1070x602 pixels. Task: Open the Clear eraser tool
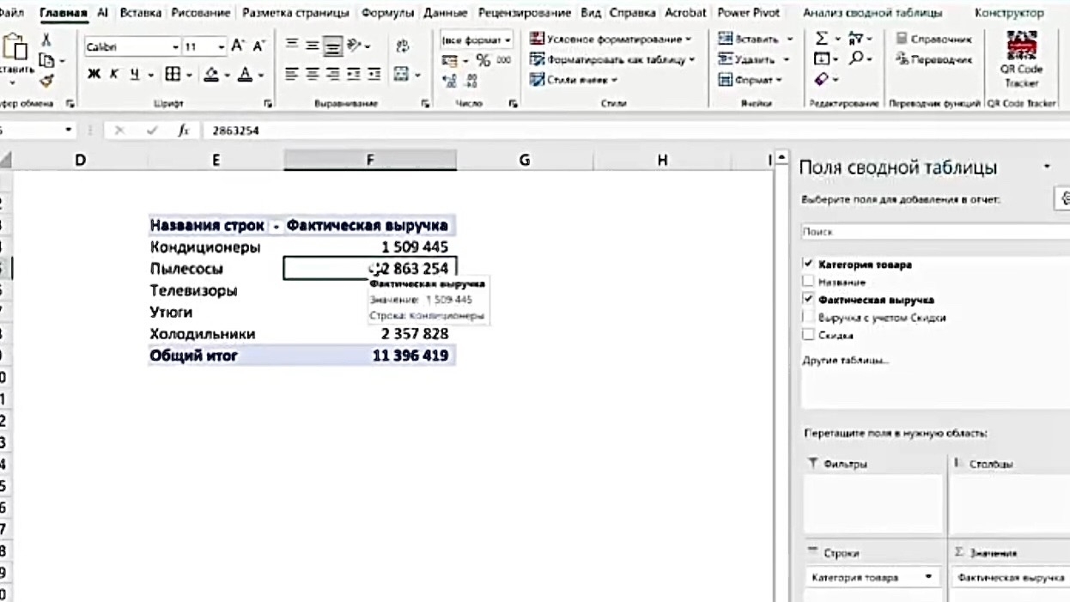click(x=822, y=79)
